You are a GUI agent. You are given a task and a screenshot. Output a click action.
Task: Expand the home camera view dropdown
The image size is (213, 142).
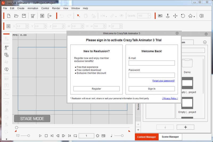[x=194, y=17]
